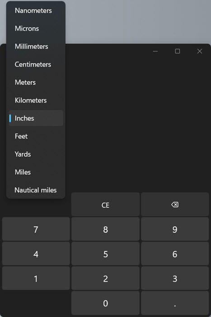Pick Nautical miles option
This screenshot has width=211, height=317.
click(36, 190)
